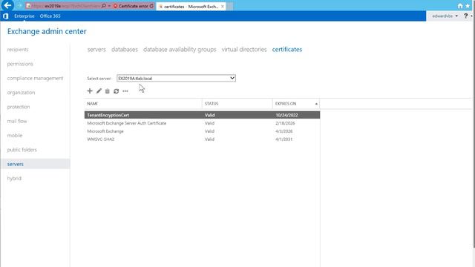Open compliance management section
The height and width of the screenshot is (267, 475).
[x=35, y=78]
